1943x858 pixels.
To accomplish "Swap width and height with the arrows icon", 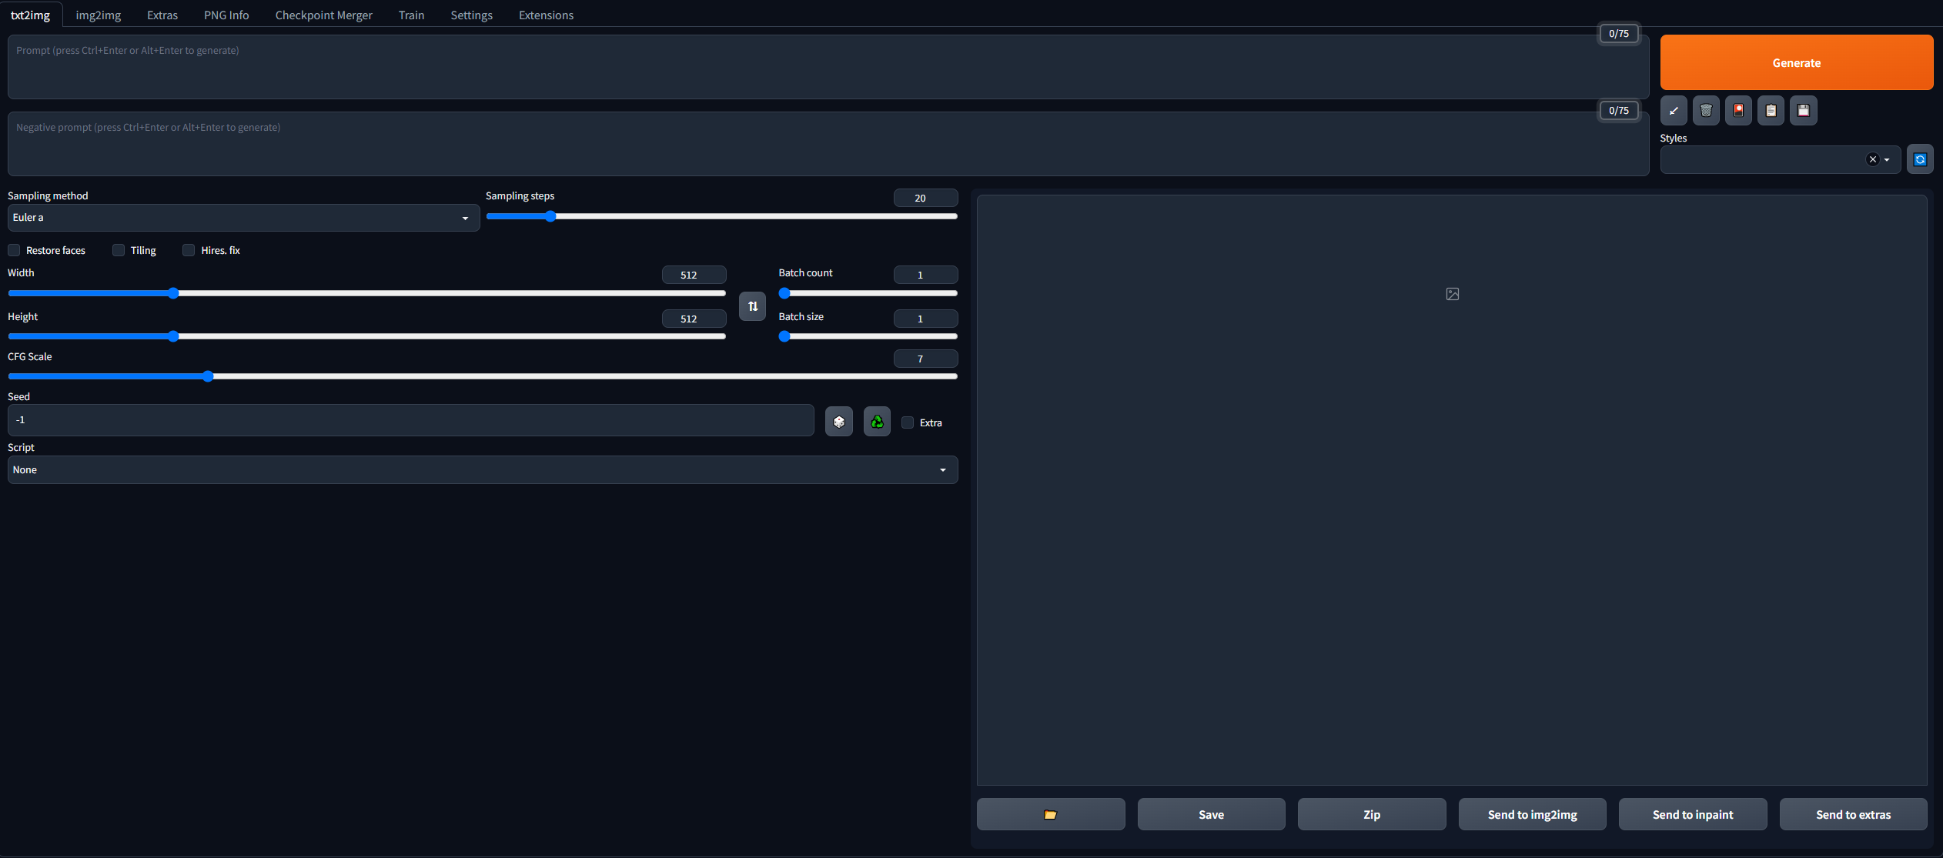I will (752, 306).
